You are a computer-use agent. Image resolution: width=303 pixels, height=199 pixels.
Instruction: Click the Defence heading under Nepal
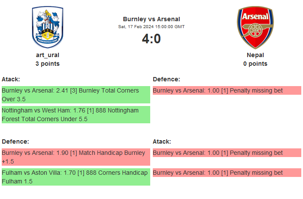click(x=166, y=79)
